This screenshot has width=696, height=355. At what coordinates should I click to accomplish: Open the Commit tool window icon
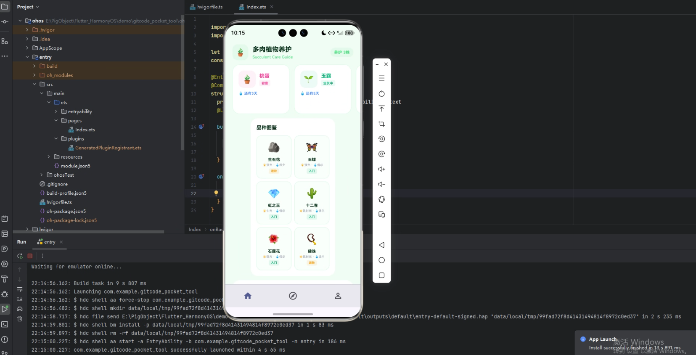(x=5, y=21)
